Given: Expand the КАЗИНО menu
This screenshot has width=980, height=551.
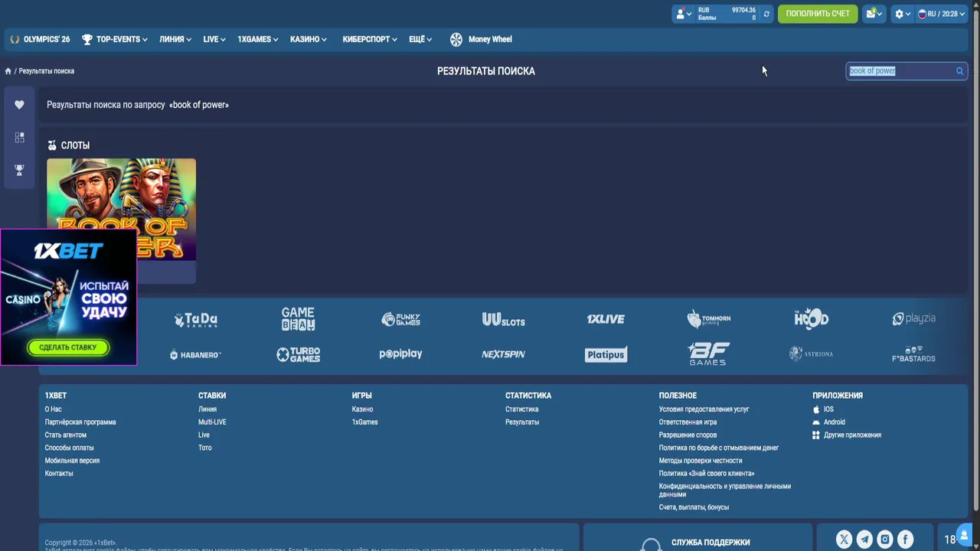Looking at the screenshot, I should (309, 39).
